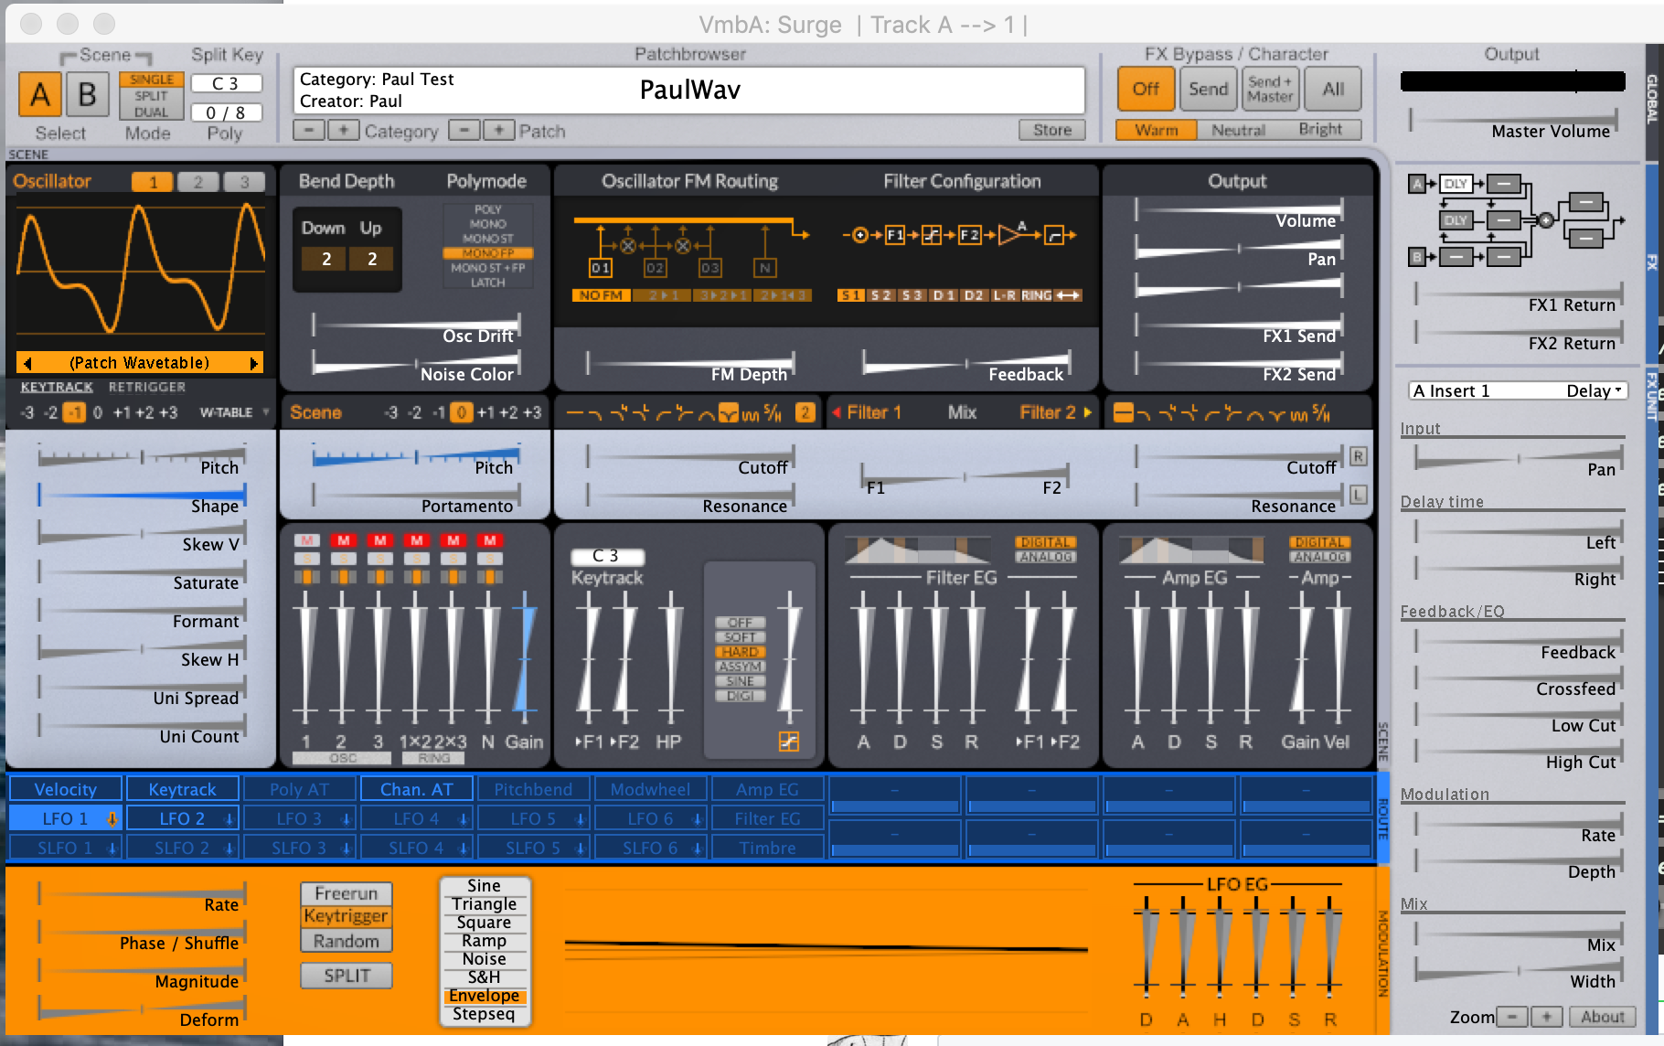Click the About button
The height and width of the screenshot is (1046, 1664).
[x=1602, y=1017]
